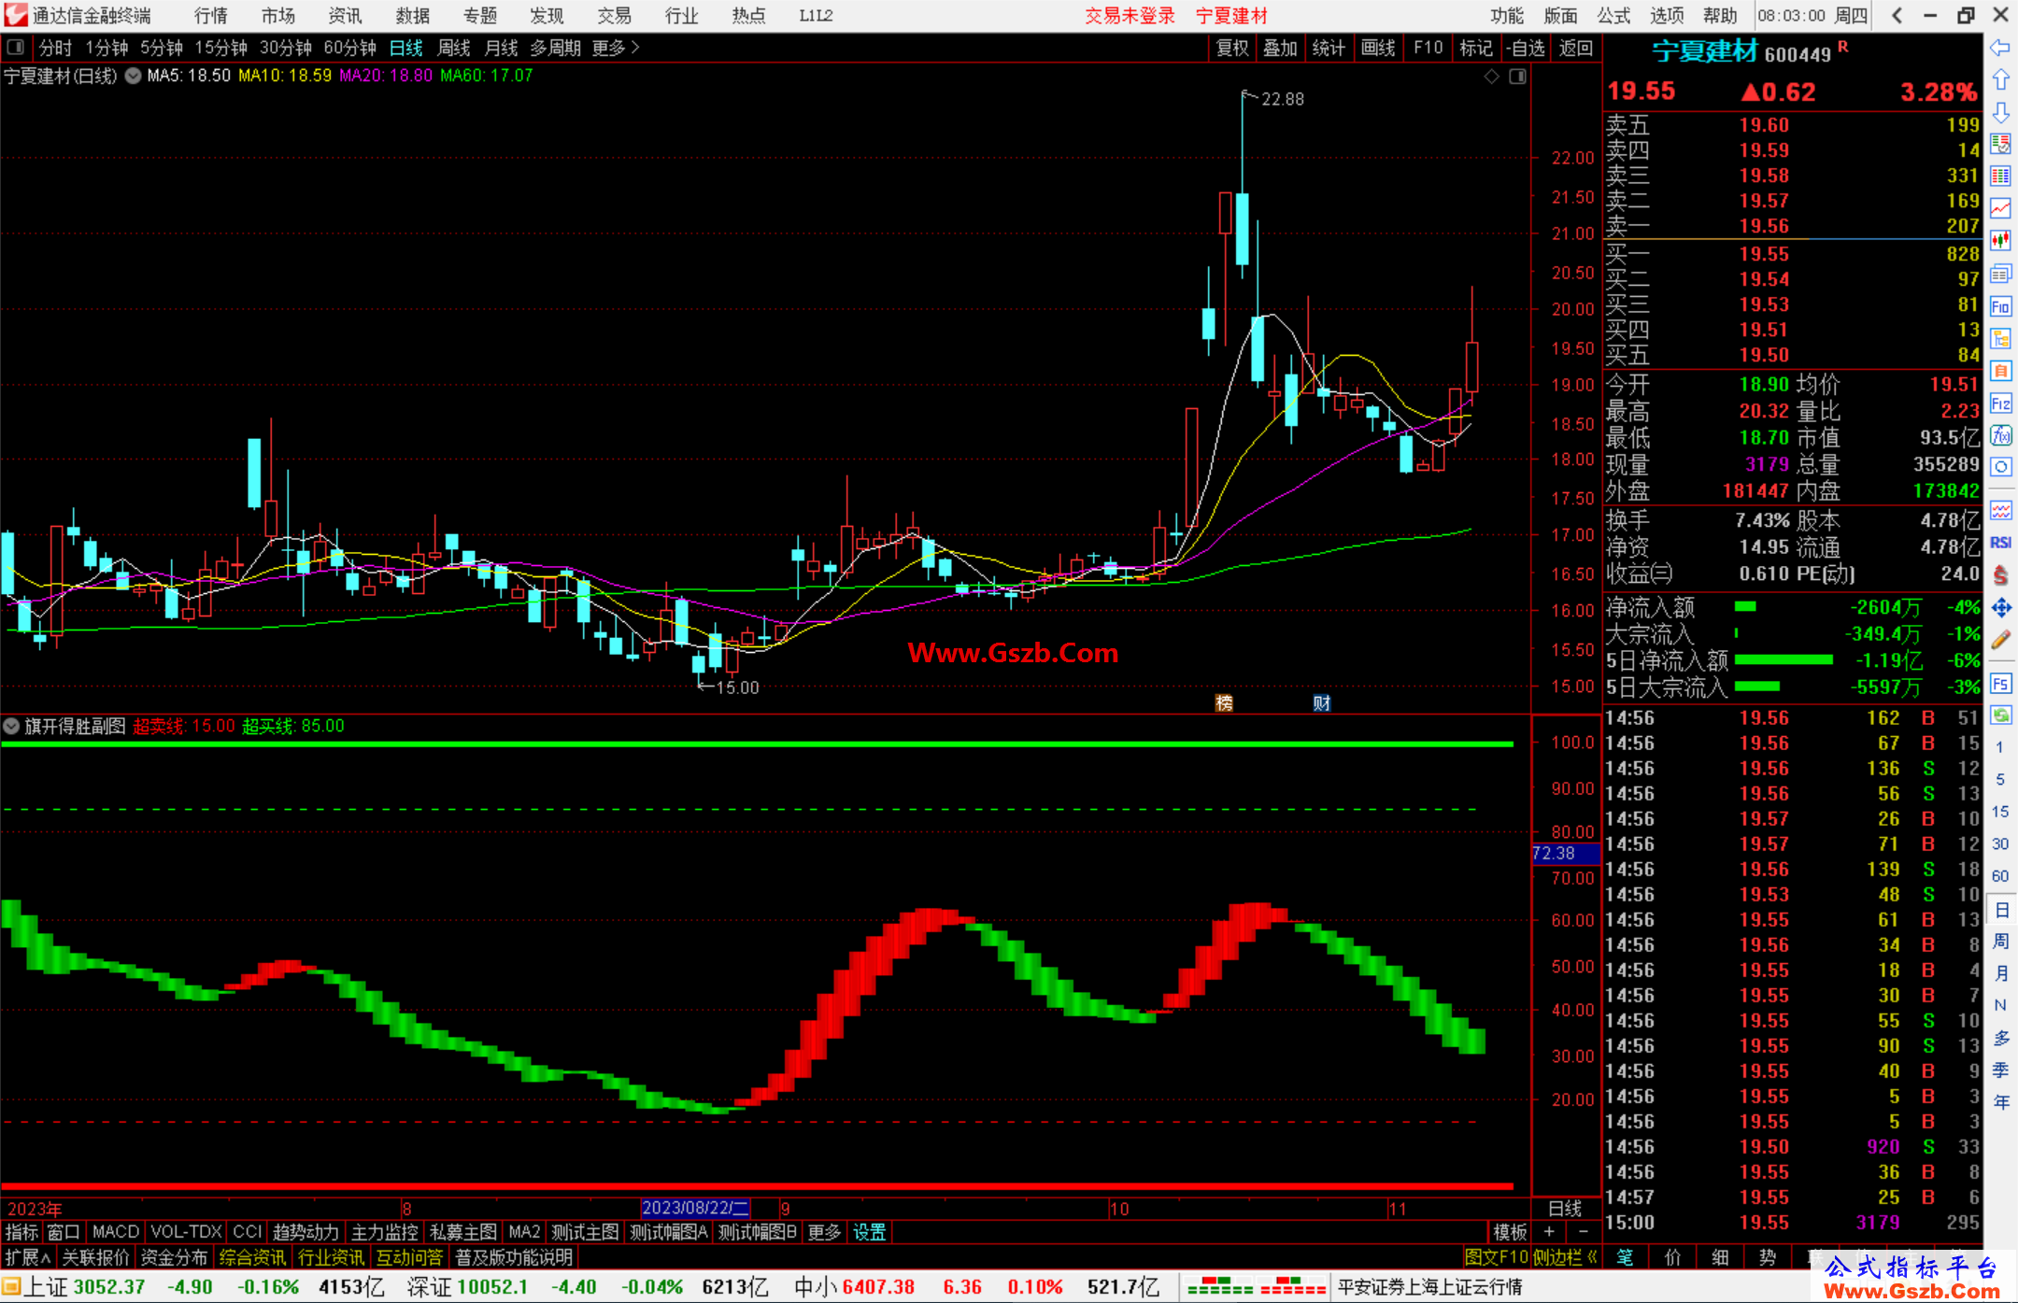Click the F10 sidebar icon

click(x=2000, y=306)
